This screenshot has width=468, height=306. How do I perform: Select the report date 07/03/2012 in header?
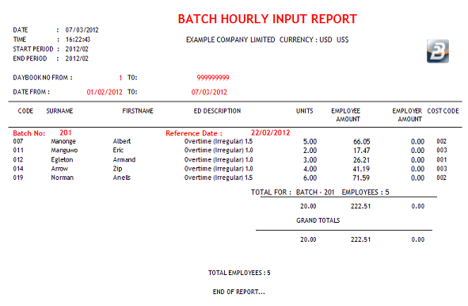tap(82, 30)
